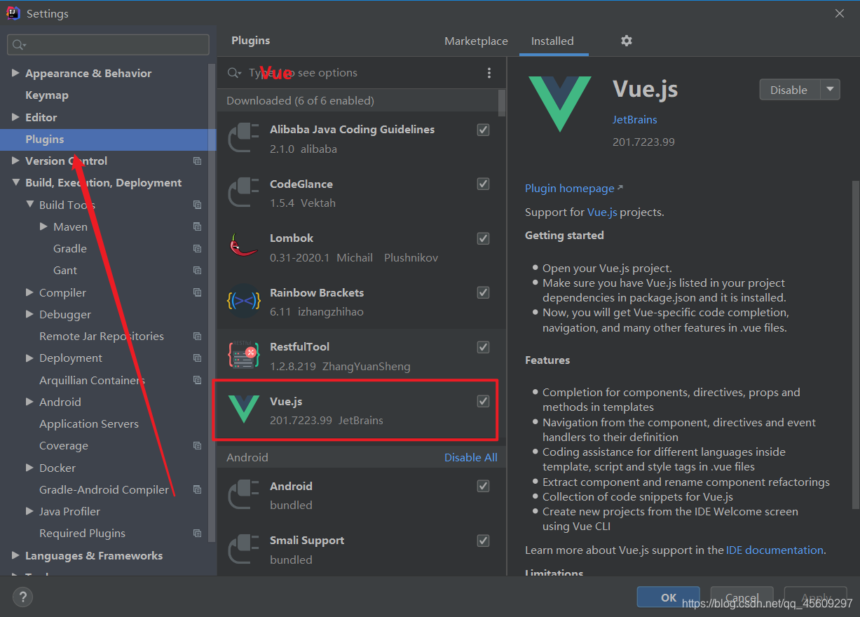Disable the Lombok plugin checkbox
This screenshot has height=617, width=860.
483,238
